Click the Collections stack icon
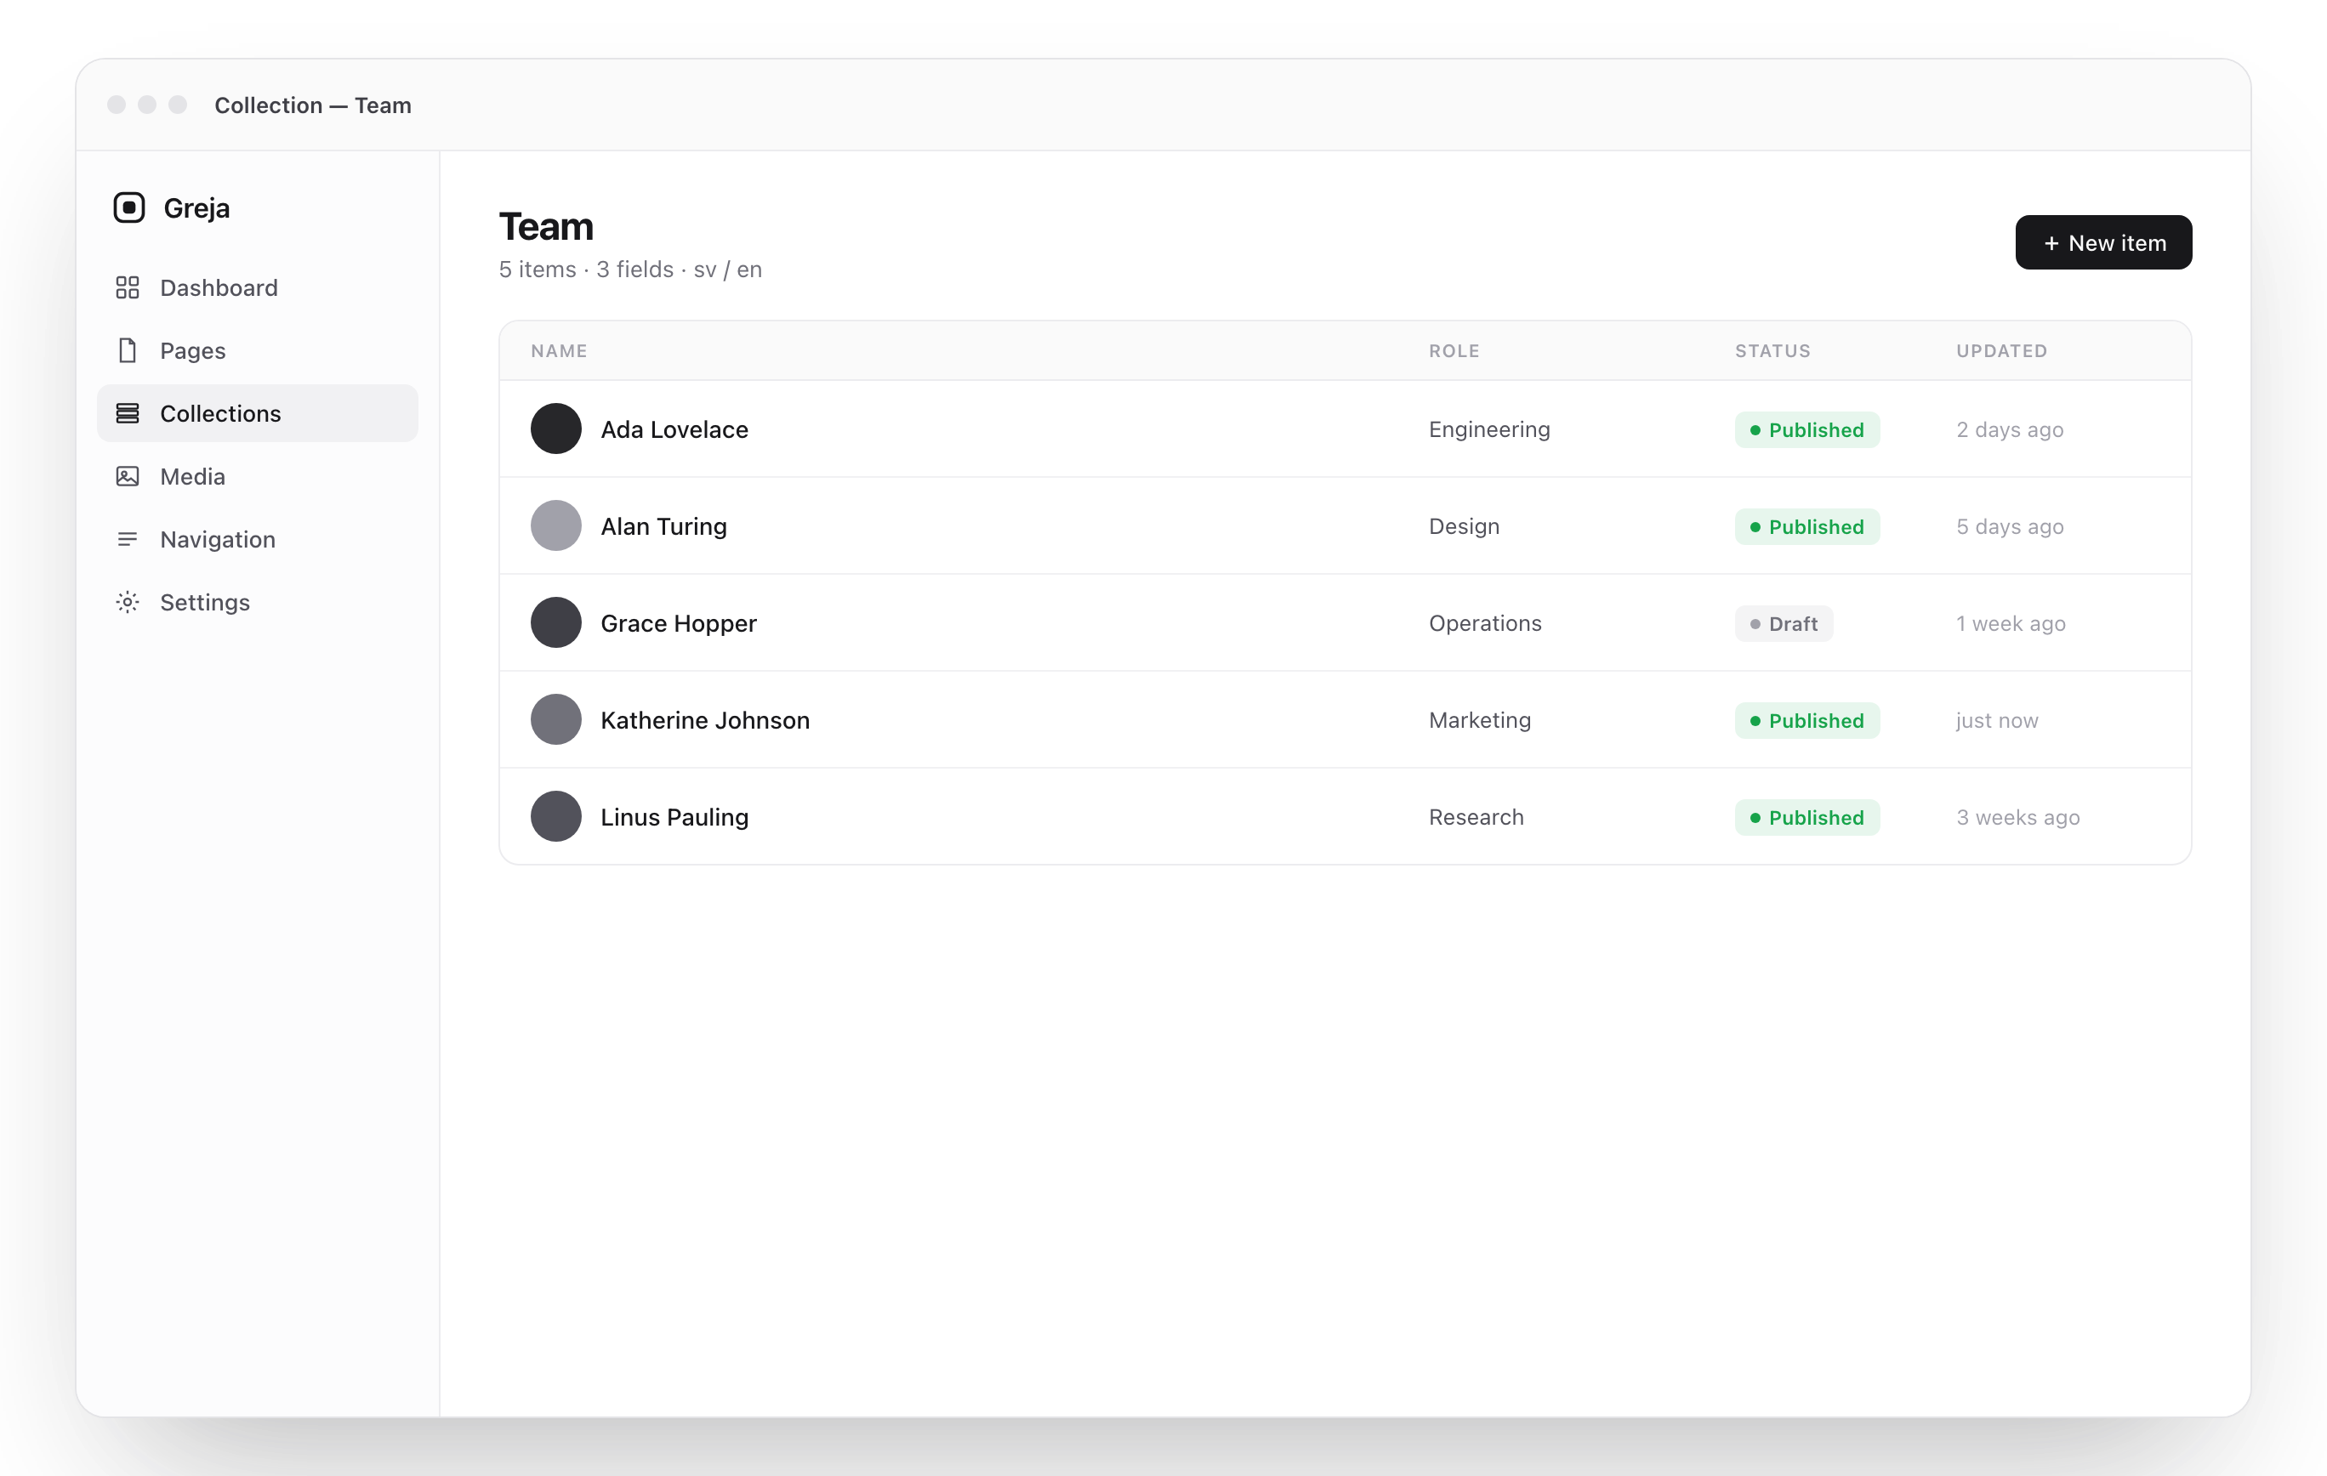Screen dimensions: 2327x1476 (128, 413)
